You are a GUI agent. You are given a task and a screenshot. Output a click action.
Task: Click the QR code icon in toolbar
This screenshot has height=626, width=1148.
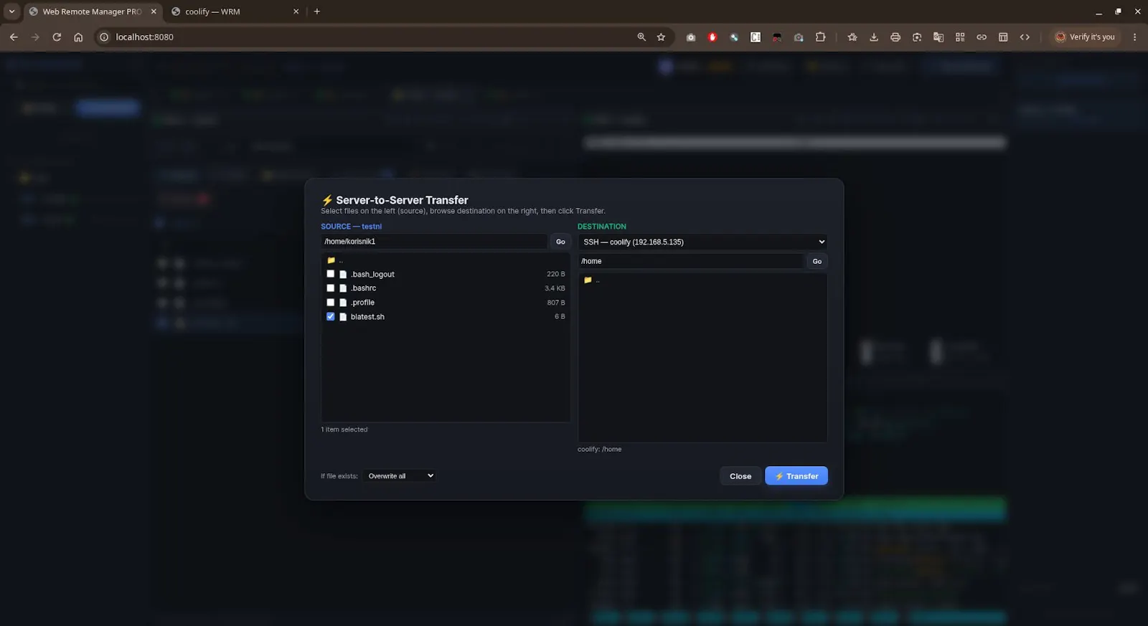pos(960,37)
